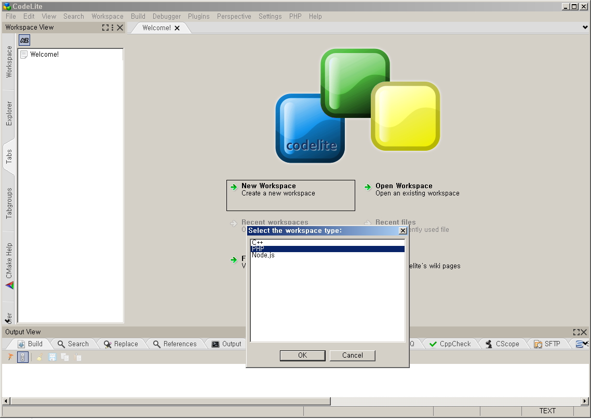Open the Build menu
591x419 pixels.
138,16
